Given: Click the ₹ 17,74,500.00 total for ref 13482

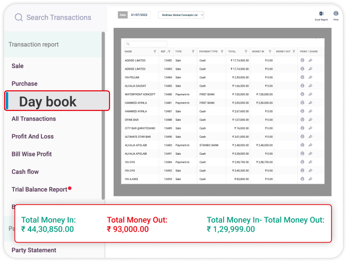Looking at the screenshot, I should coord(240,60).
